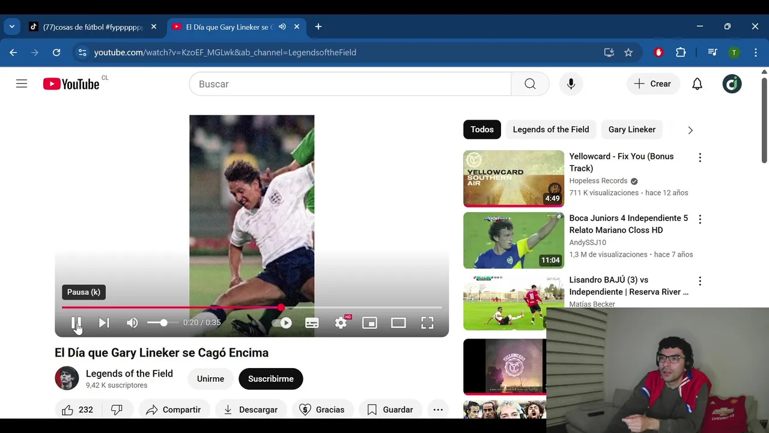The image size is (769, 433).
Task: Click the Buscar search field
Action: [350, 84]
